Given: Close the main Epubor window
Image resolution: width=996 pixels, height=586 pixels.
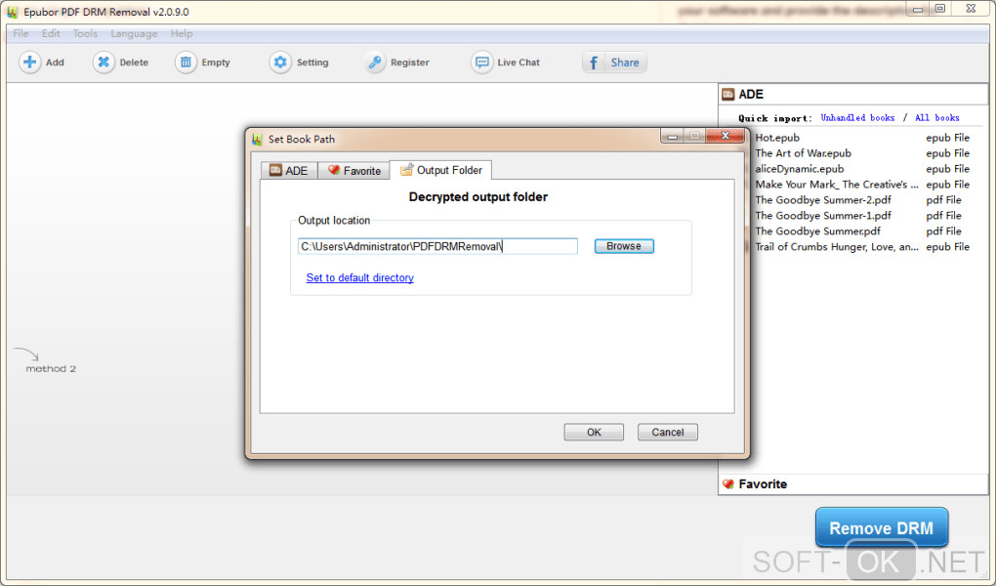Looking at the screenshot, I should coord(971,9).
